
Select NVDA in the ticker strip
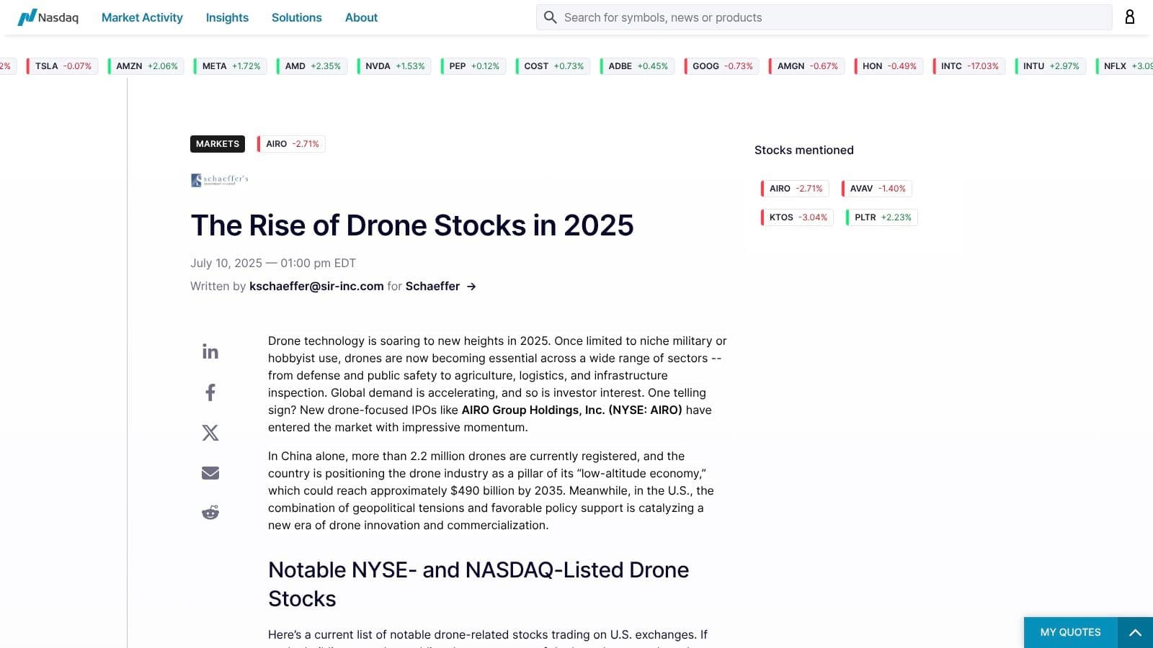(394, 66)
